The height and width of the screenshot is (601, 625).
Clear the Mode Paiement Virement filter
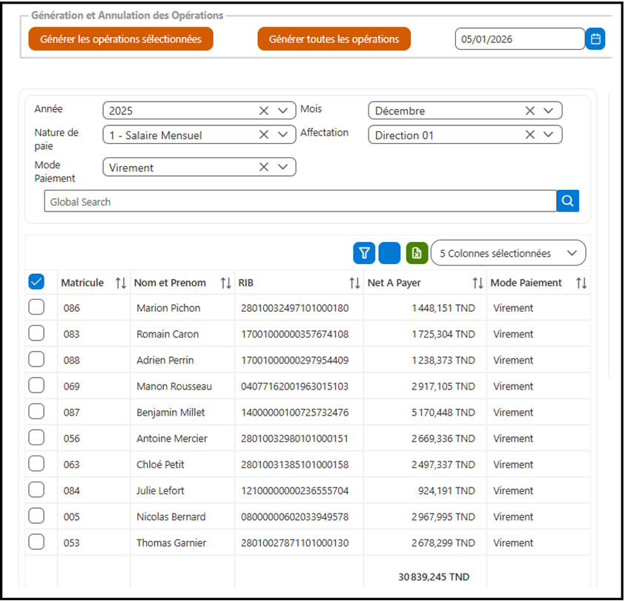pyautogui.click(x=264, y=167)
